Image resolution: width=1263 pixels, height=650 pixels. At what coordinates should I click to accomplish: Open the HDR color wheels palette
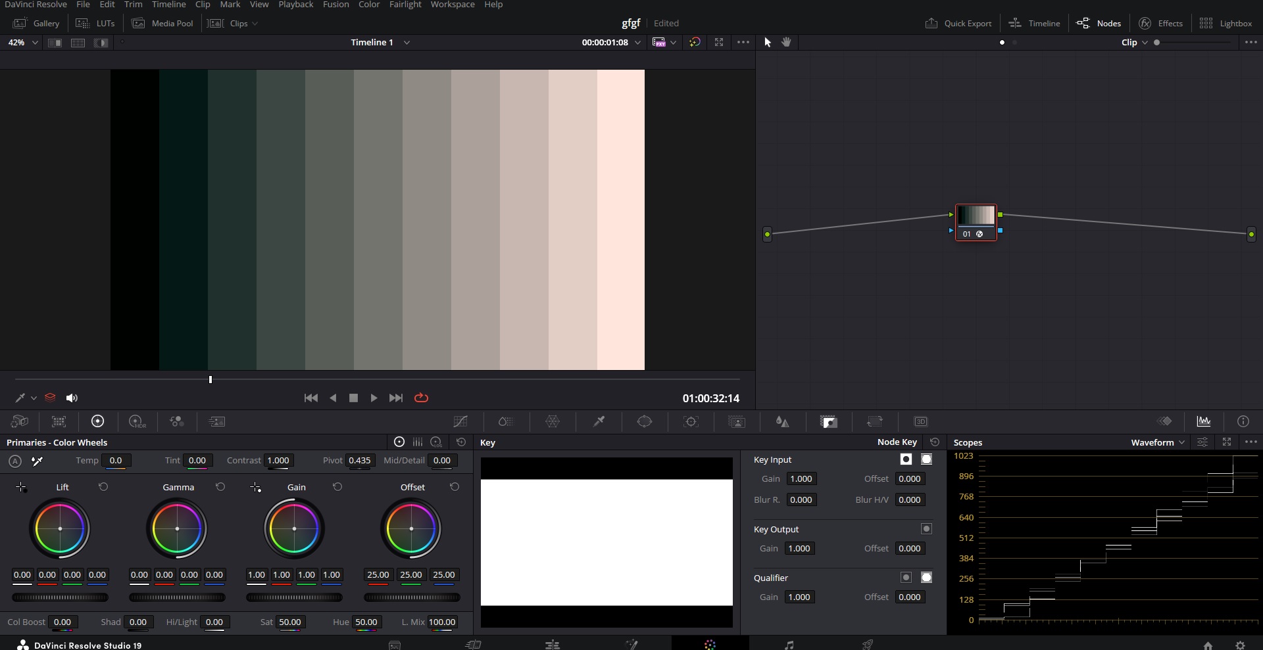(137, 421)
